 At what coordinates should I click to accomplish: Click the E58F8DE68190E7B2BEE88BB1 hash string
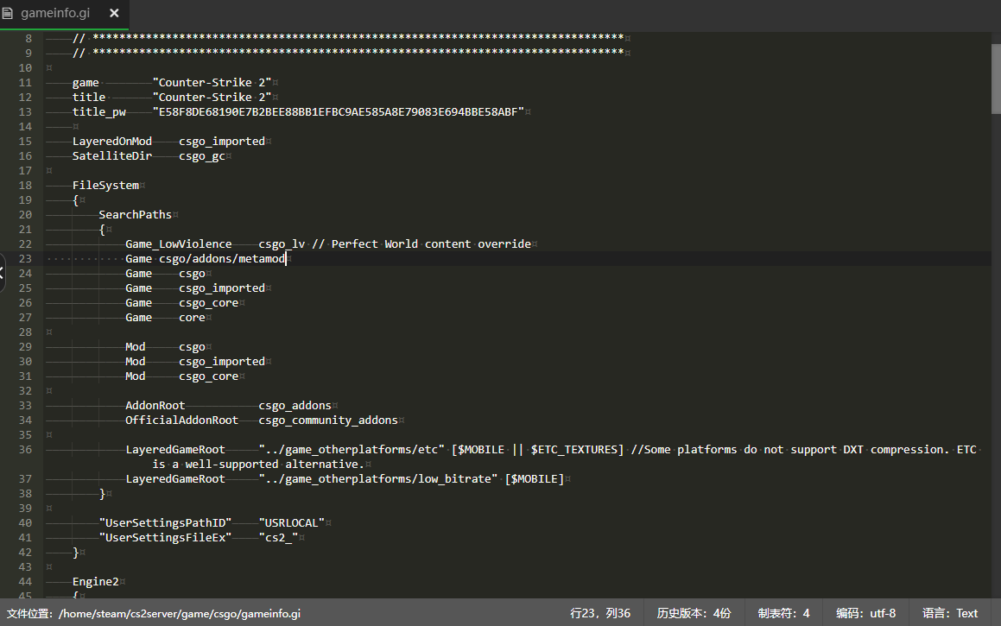pyautogui.click(x=339, y=111)
